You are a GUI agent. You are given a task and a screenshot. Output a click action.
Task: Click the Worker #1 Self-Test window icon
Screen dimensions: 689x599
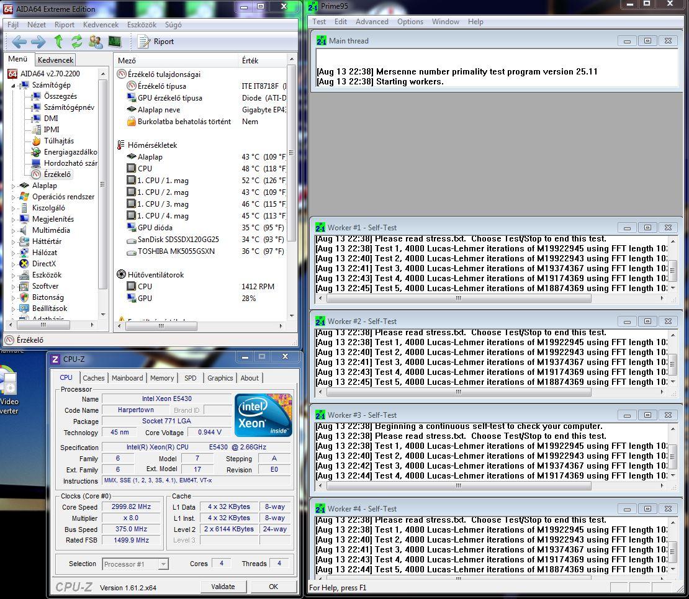[x=320, y=228]
